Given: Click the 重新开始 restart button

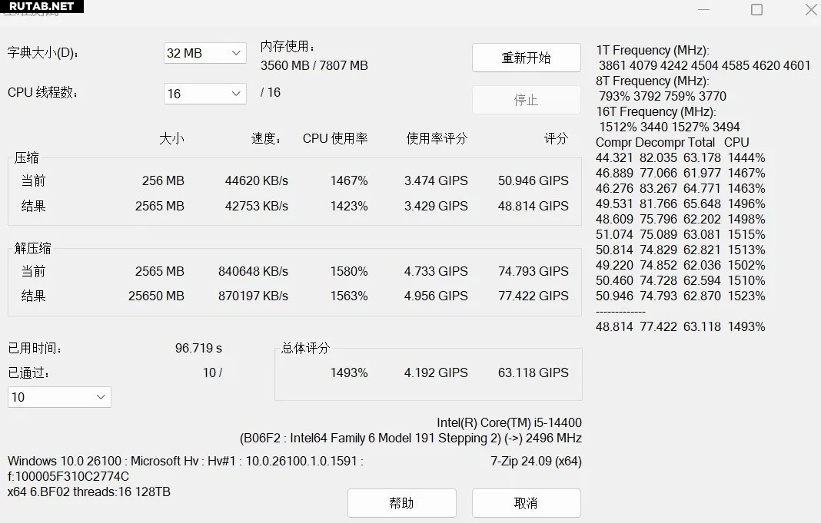Looking at the screenshot, I should tap(526, 58).
